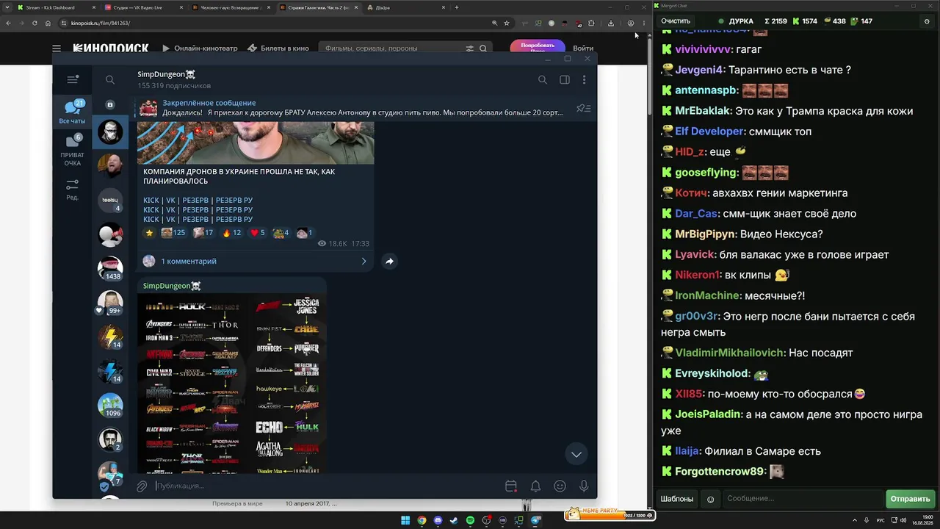Image resolution: width=940 pixels, height=529 pixels.
Task: Open the browser home page
Action: (x=48, y=23)
